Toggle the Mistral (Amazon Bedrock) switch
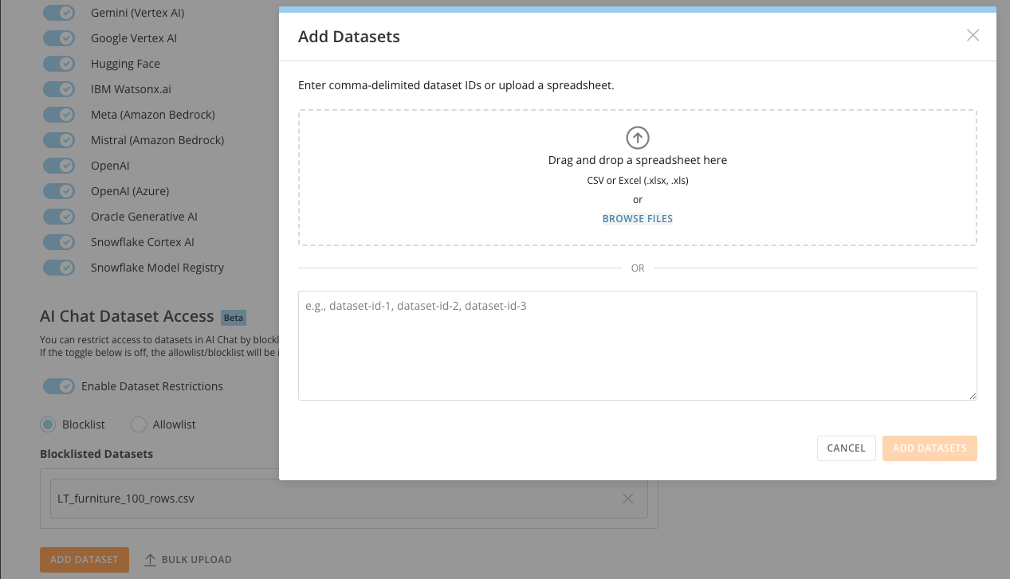This screenshot has width=1010, height=579. [59, 140]
